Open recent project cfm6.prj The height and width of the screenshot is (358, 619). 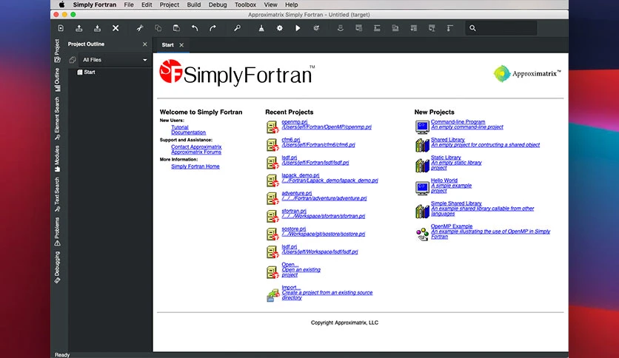[291, 140]
